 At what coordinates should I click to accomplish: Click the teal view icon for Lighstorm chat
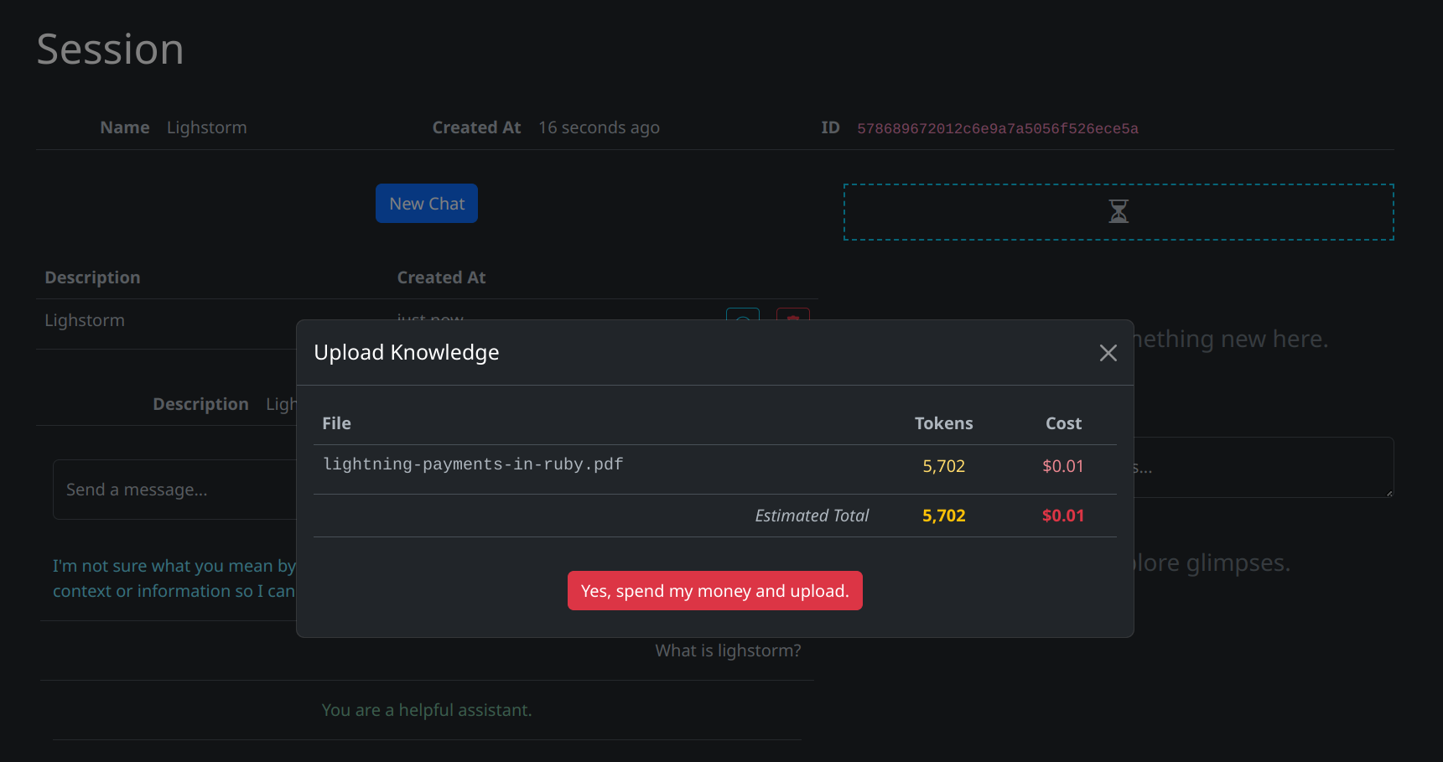pos(742,315)
